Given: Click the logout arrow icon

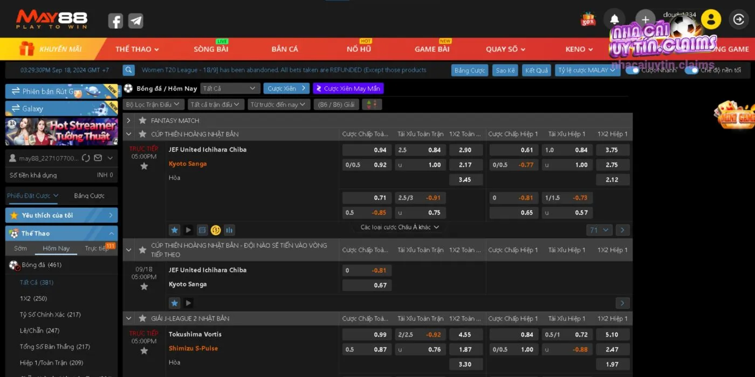Looking at the screenshot, I should pyautogui.click(x=738, y=19).
